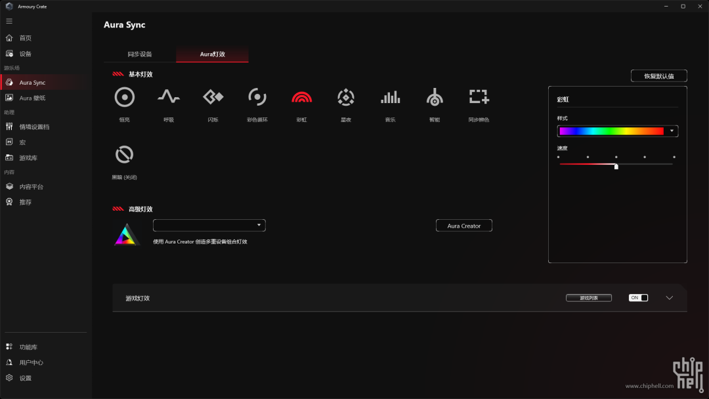
Task: Click the 恢复默认值 restore defaults button
Action: 659,76
